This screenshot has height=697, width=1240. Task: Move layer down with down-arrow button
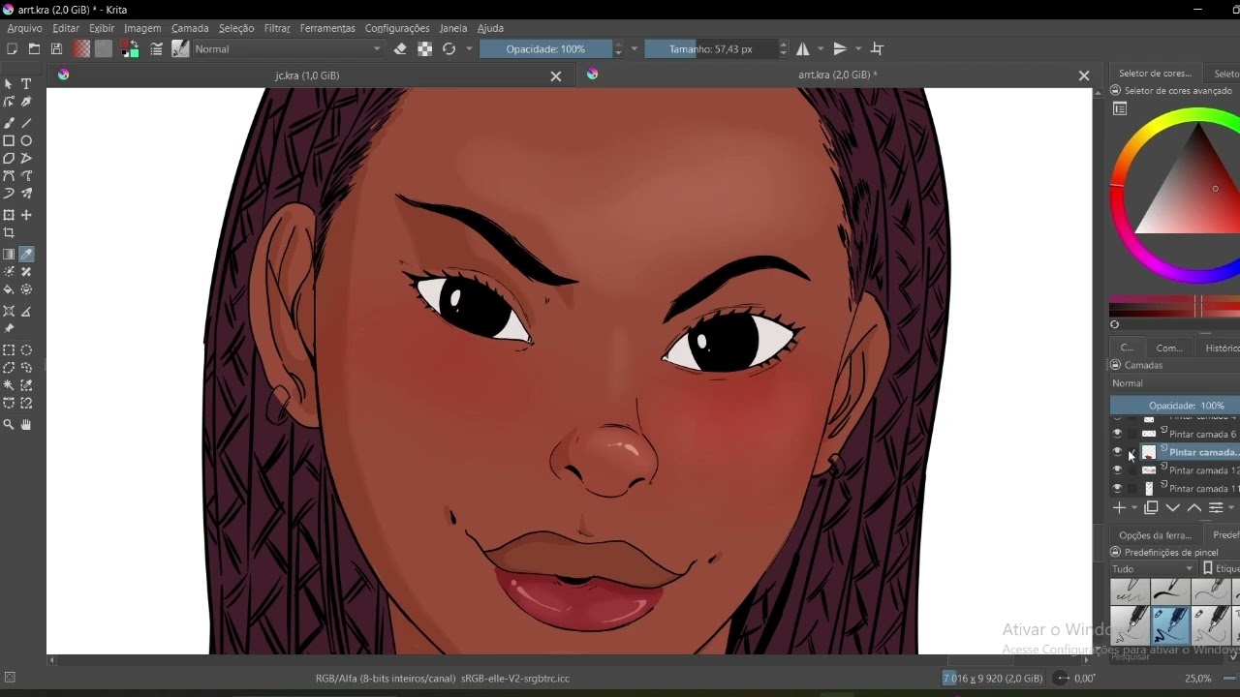tap(1172, 508)
